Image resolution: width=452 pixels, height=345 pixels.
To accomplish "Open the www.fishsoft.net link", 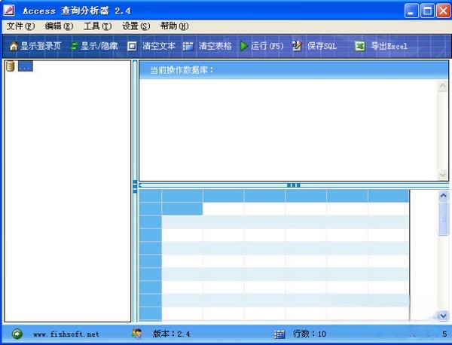I will [x=66, y=334].
